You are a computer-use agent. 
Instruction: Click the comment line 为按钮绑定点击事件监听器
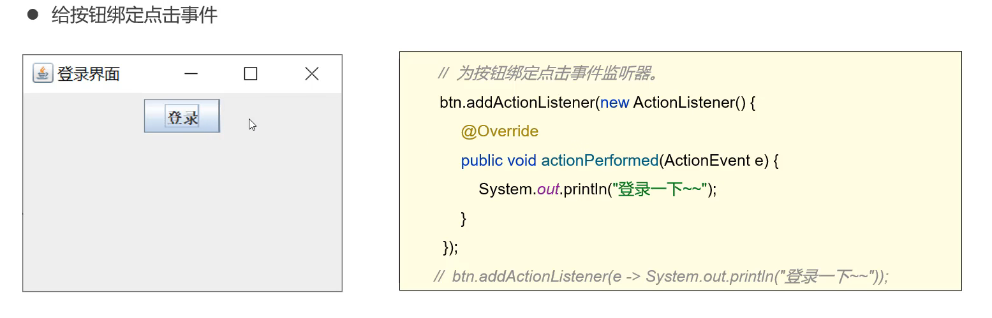[548, 74]
